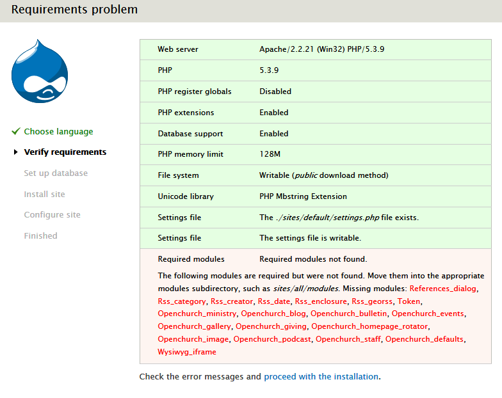Click Settings file label for file exists row
Image resolution: width=502 pixels, height=398 pixels.
click(179, 218)
